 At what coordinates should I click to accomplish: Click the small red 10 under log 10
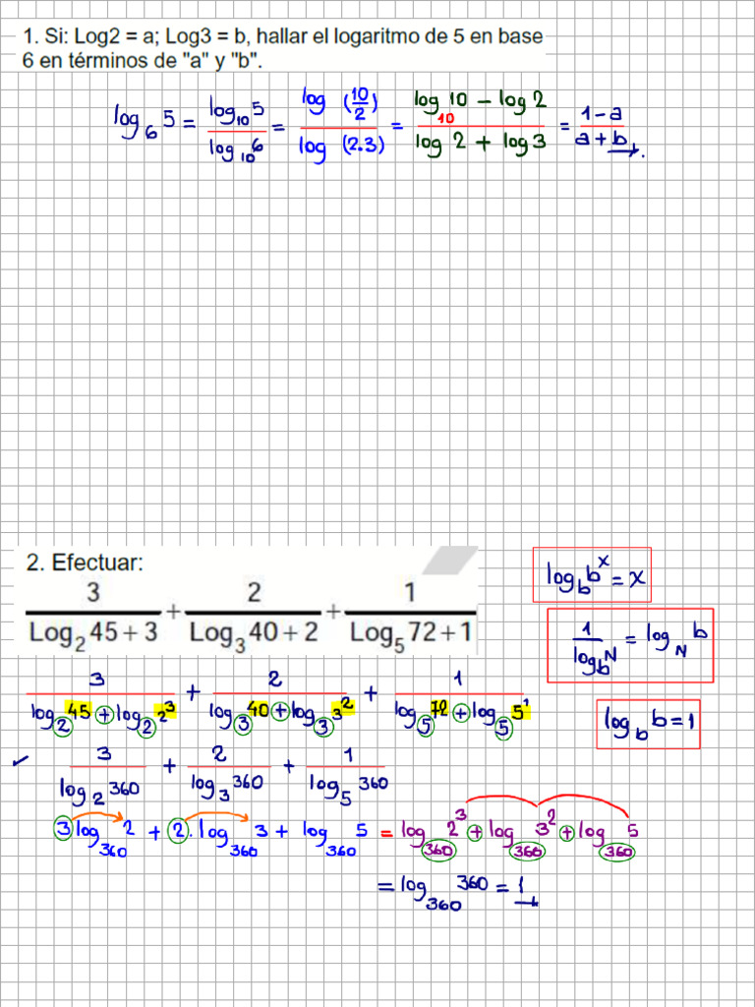click(x=445, y=119)
